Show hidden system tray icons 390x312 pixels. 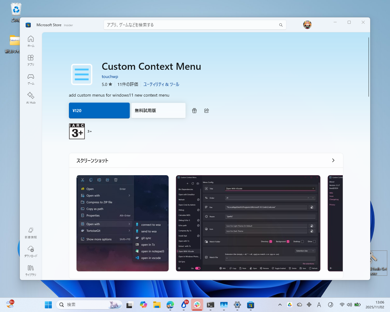pos(280,305)
